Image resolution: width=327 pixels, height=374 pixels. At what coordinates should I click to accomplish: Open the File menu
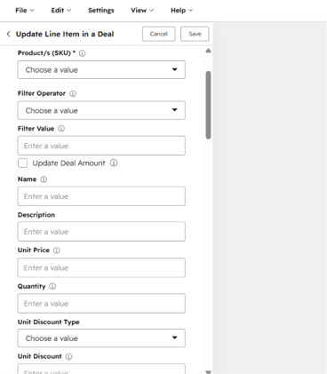click(x=25, y=11)
